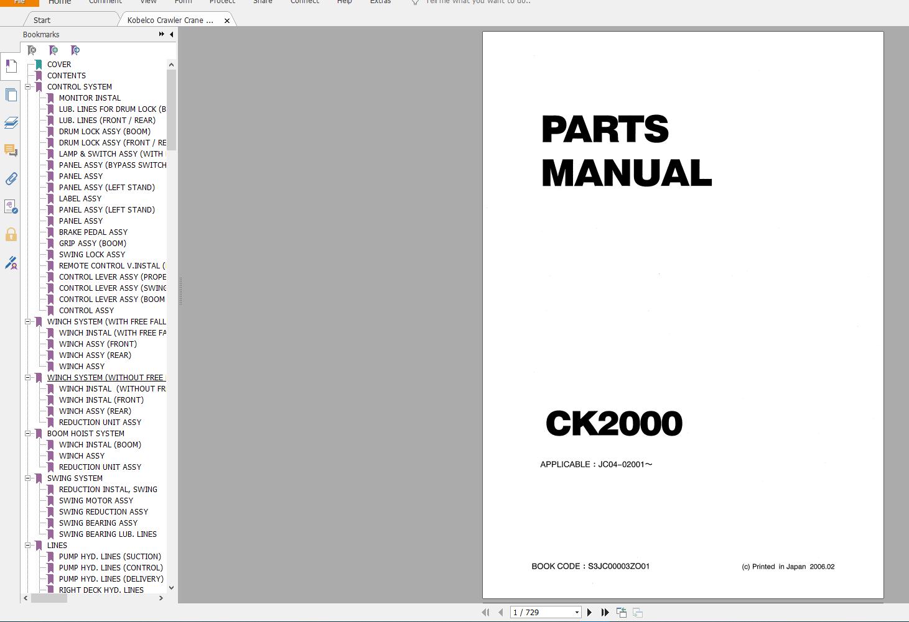Go to the previous page
909x622 pixels.
(500, 613)
